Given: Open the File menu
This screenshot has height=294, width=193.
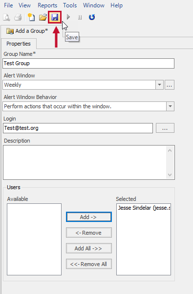Looking at the screenshot, I should (x=8, y=5).
